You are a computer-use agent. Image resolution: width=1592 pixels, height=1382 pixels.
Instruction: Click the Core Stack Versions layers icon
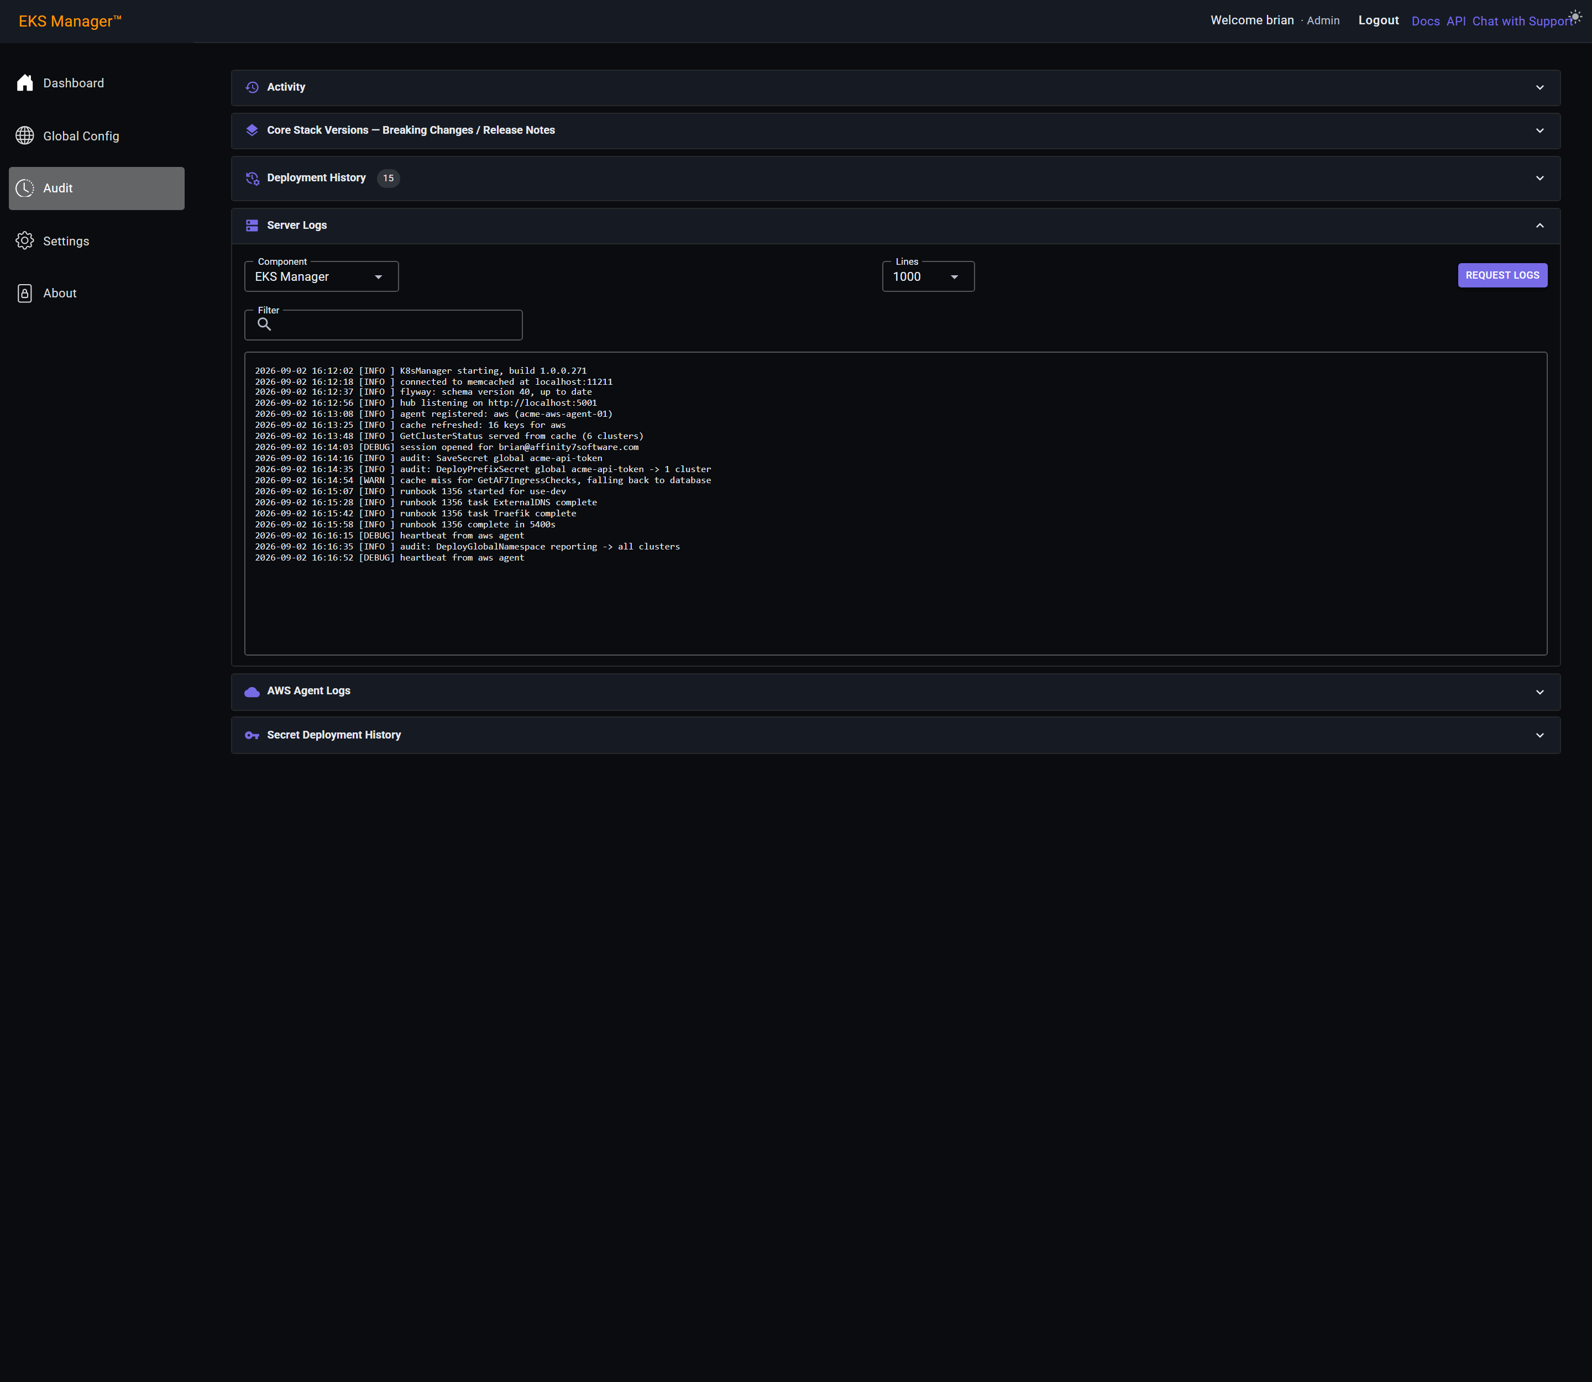(252, 130)
